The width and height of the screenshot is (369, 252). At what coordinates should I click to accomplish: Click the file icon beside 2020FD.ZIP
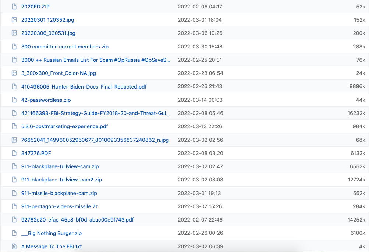14,7
